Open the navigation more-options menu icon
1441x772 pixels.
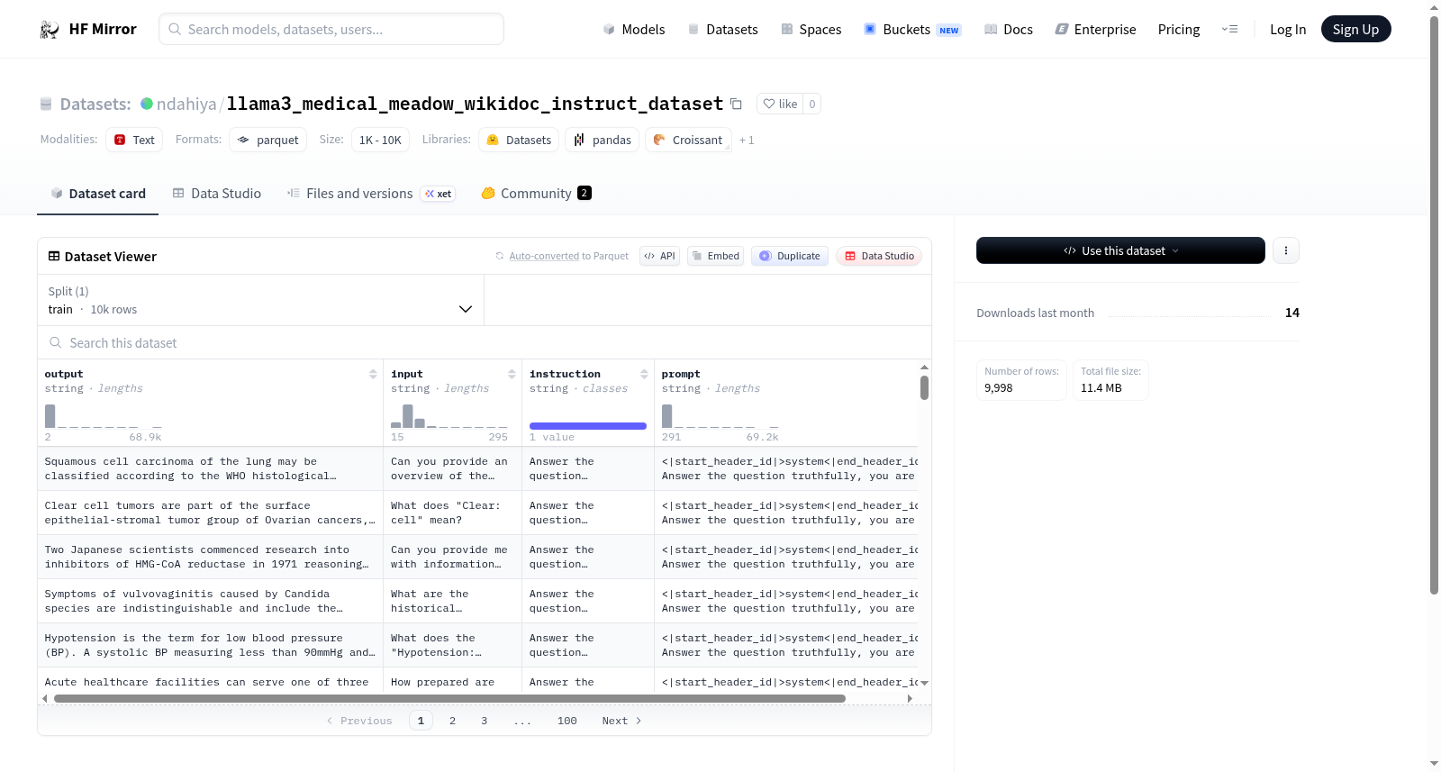(x=1229, y=29)
